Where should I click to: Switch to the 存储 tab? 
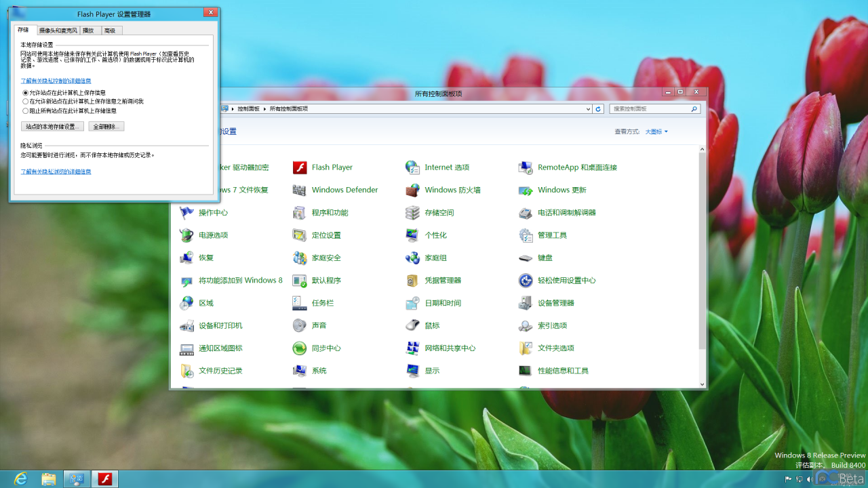click(x=24, y=30)
